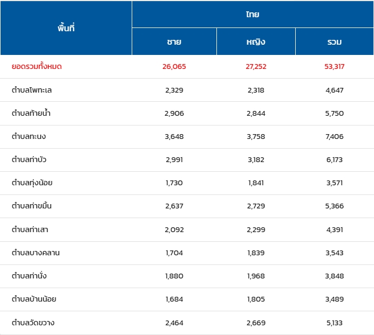Select the ตำบลท้ายน้ำ row label
The height and width of the screenshot is (335, 374).
click(x=32, y=113)
